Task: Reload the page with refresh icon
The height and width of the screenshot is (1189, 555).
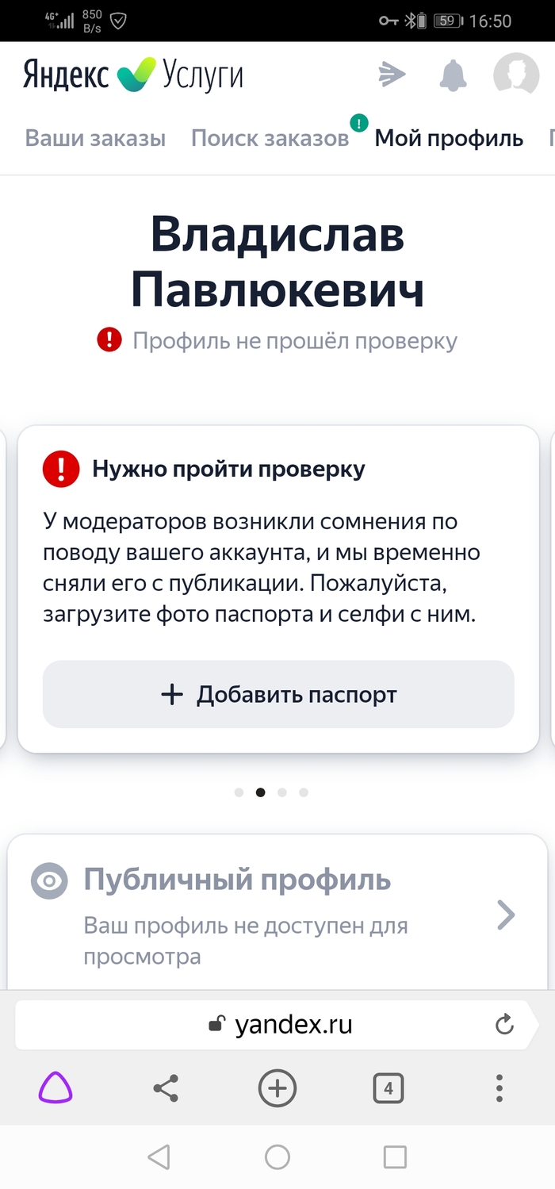Action: click(504, 1025)
